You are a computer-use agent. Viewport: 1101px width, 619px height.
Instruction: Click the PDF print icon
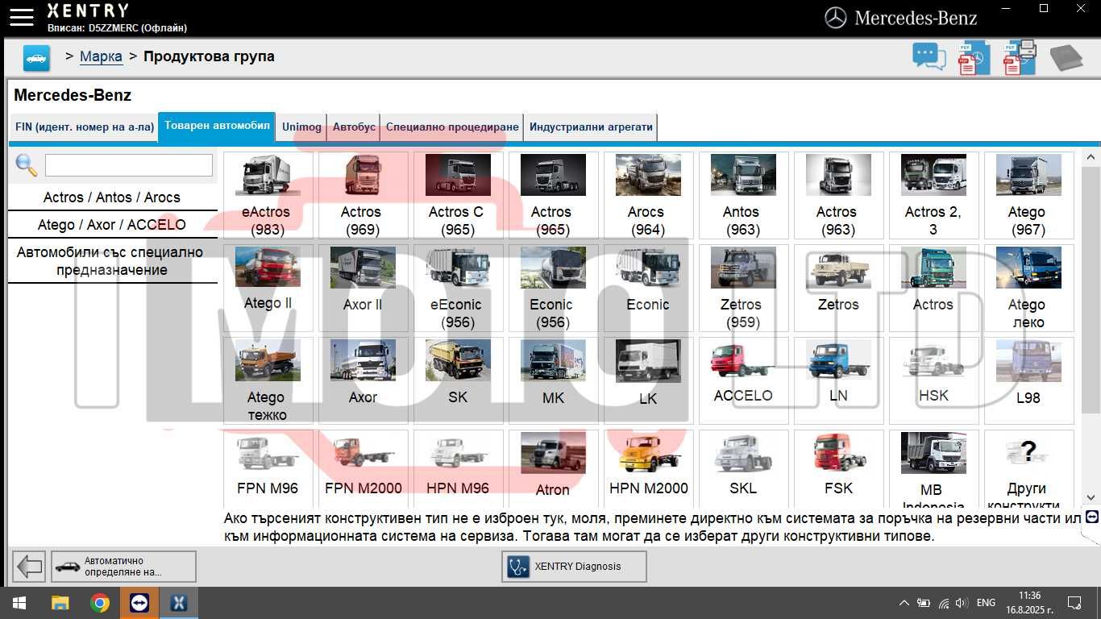click(x=1020, y=57)
